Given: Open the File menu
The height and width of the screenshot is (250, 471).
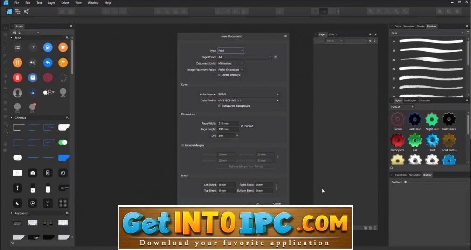Looking at the screenshot, I should tap(17, 3).
